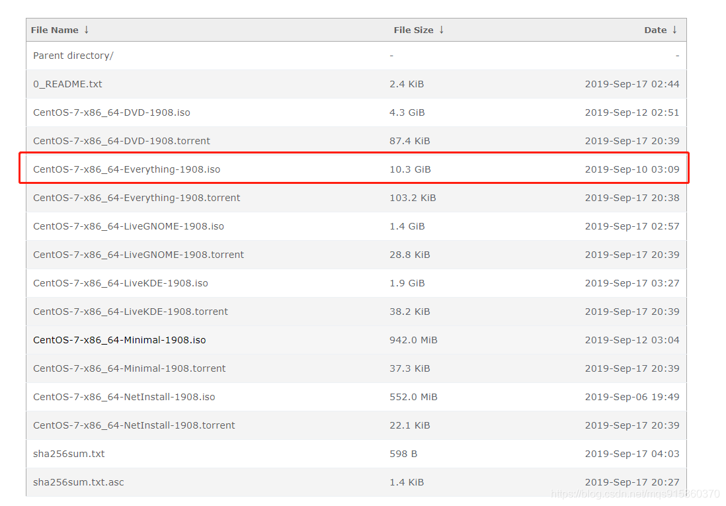Select date 2019-Sep-10 03:09
Screen dimensions: 726x506
632,169
